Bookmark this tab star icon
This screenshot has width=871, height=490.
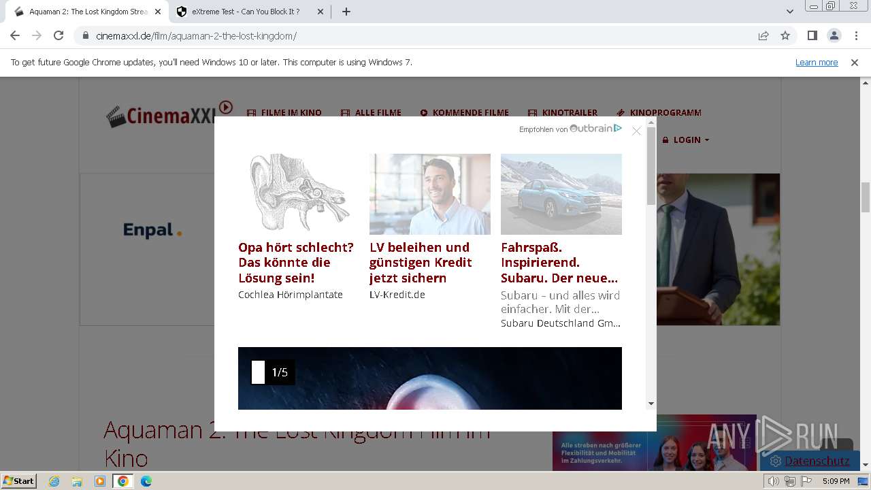coord(785,36)
